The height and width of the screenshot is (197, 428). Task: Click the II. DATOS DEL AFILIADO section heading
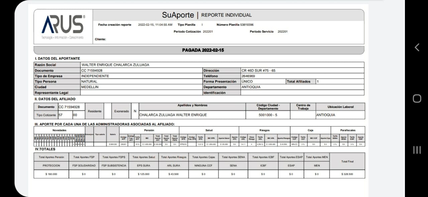pos(55,99)
